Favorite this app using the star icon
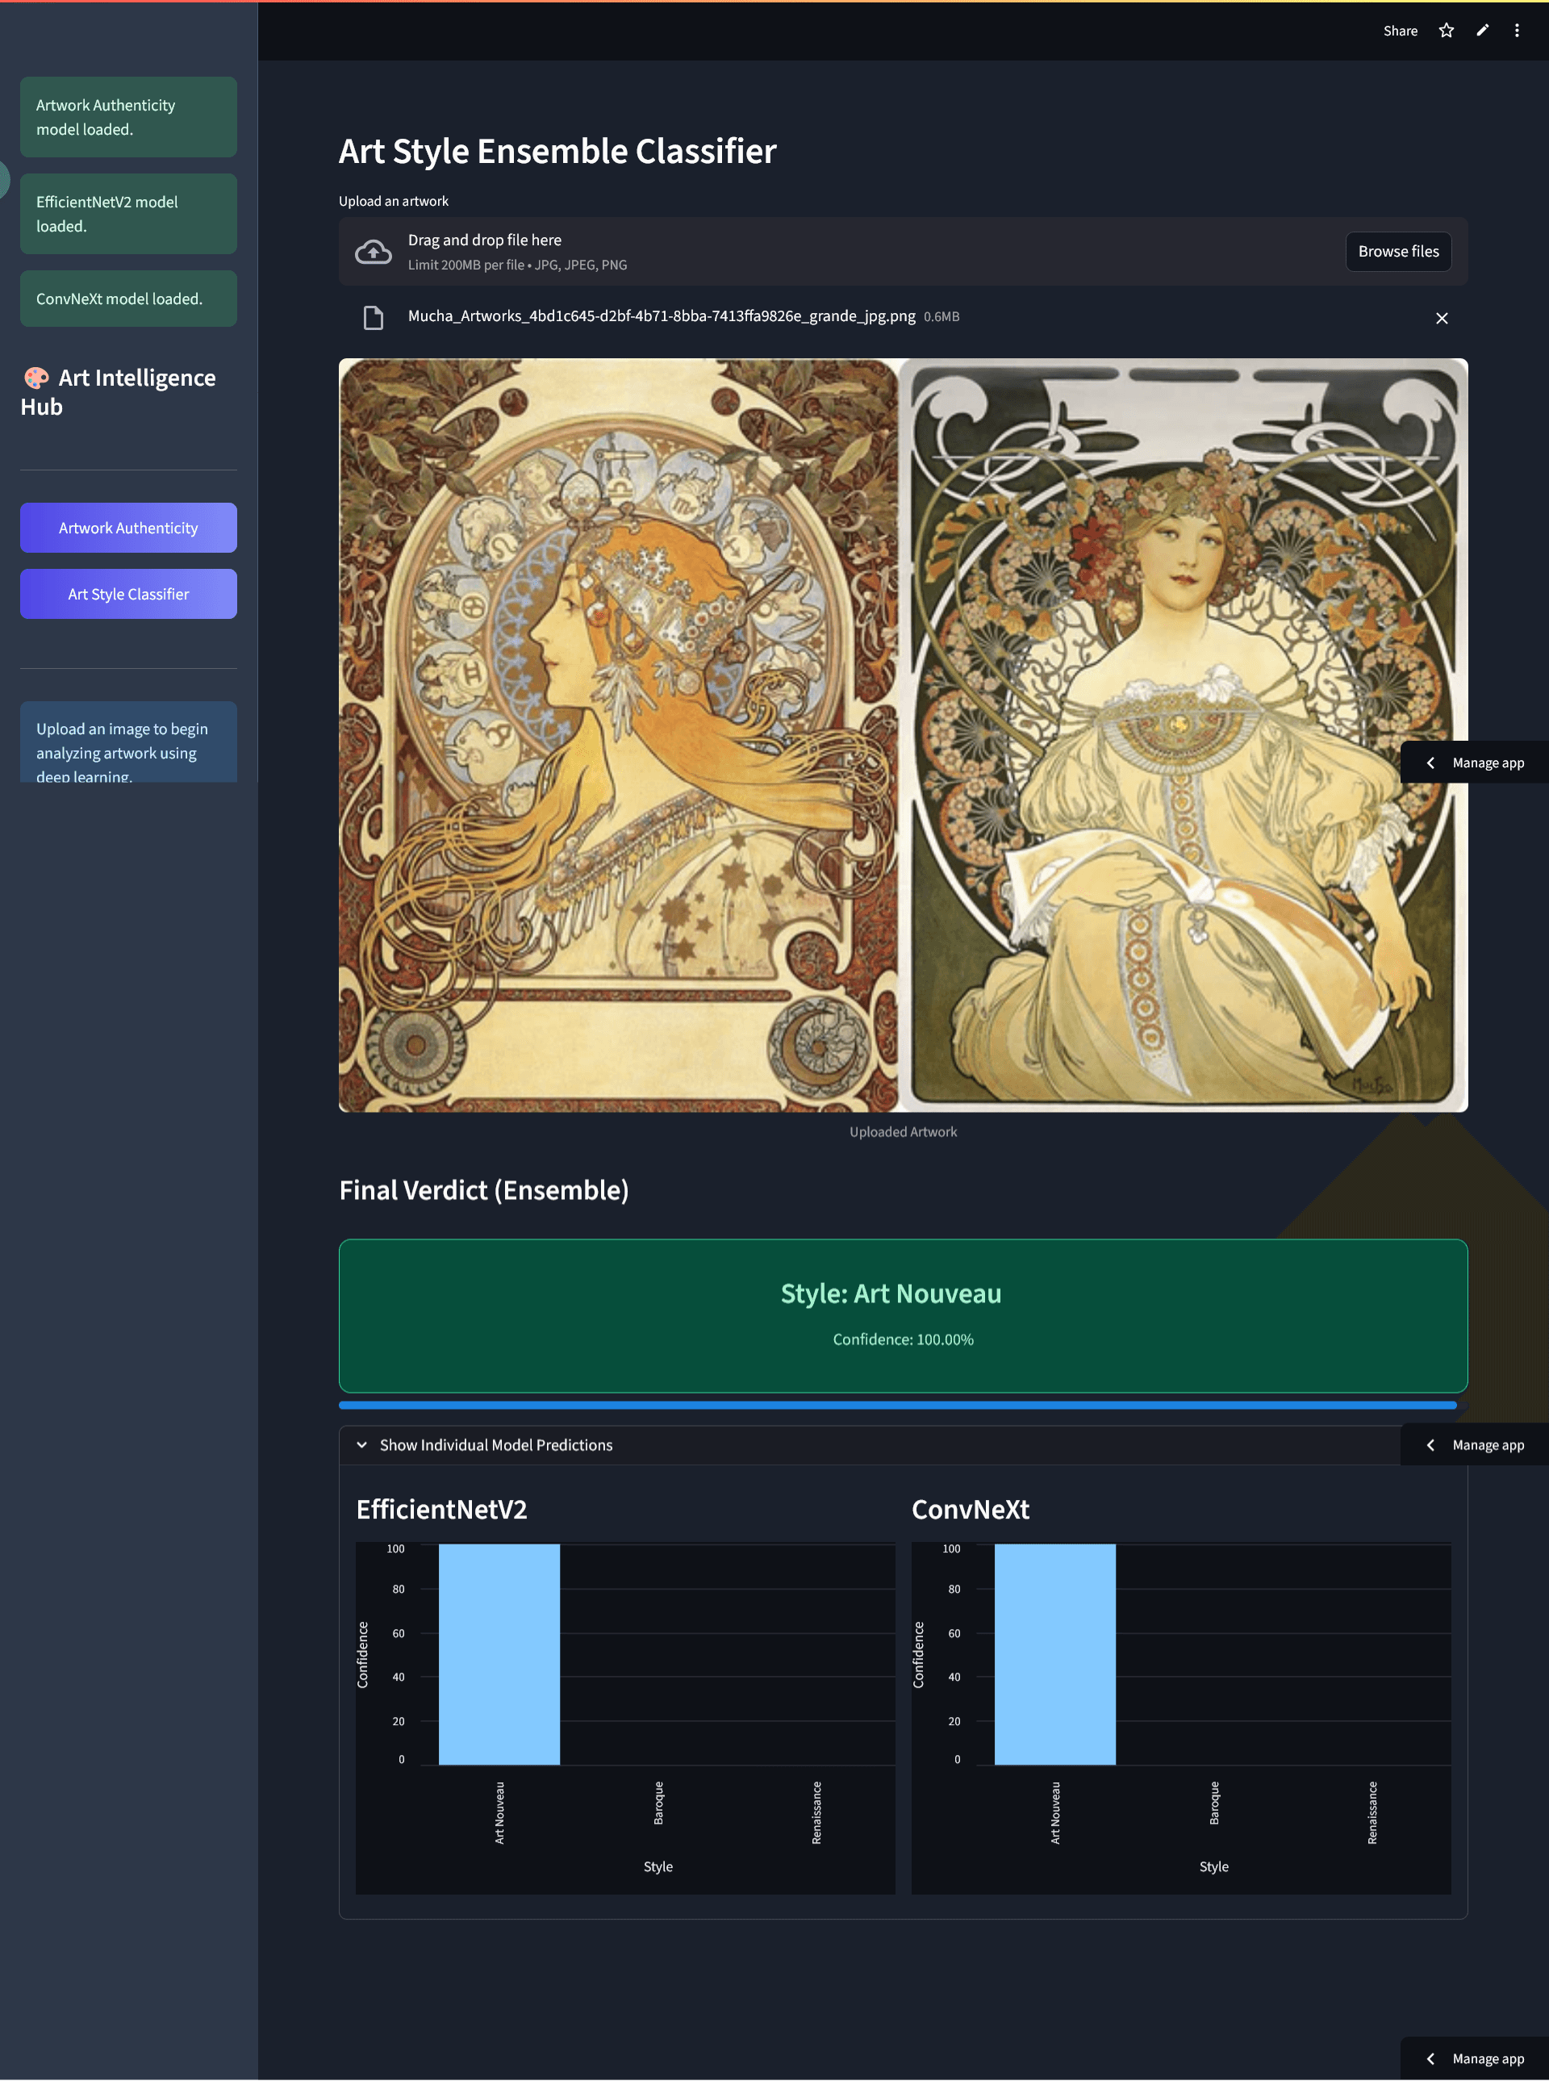1549x2081 pixels. tap(1446, 31)
